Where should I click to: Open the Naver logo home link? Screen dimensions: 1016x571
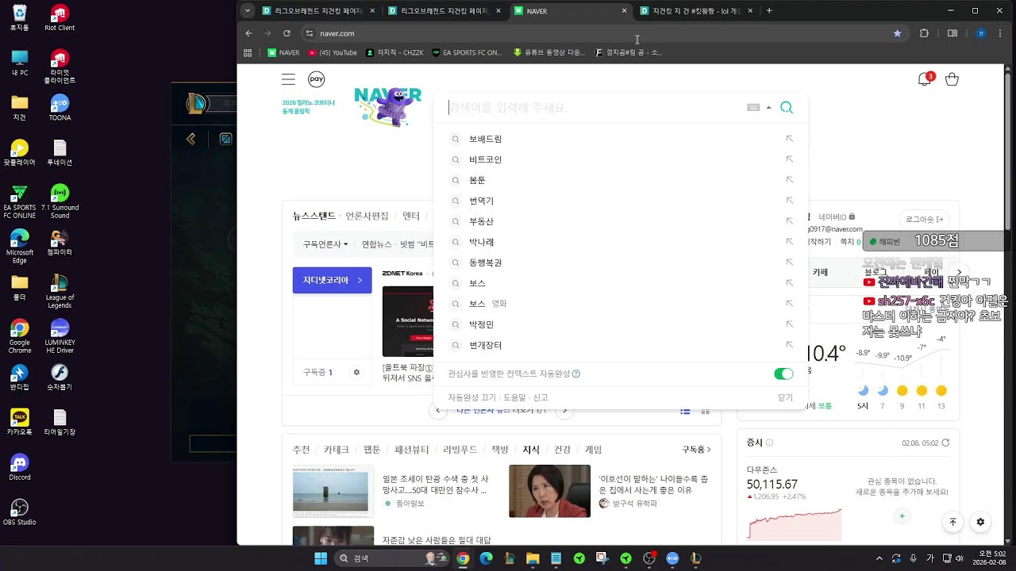pyautogui.click(x=387, y=105)
